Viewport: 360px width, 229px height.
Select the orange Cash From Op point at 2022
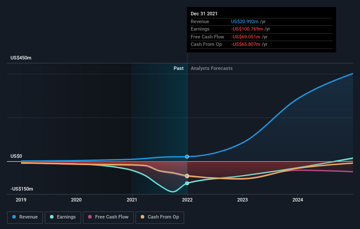click(187, 176)
